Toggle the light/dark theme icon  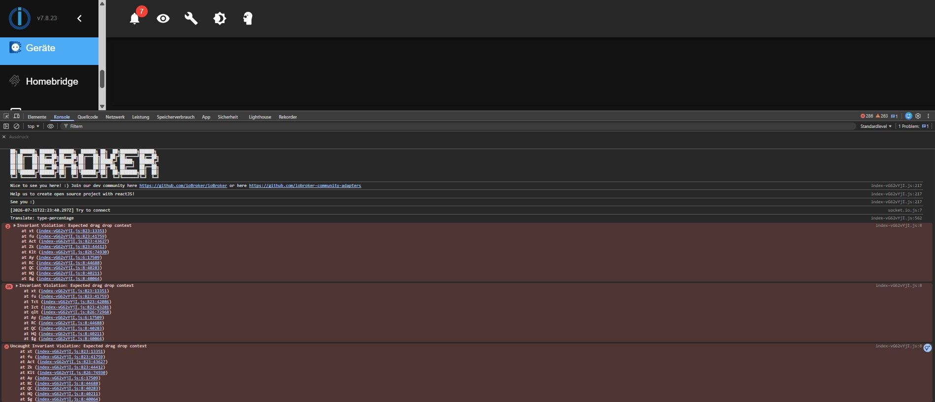click(x=220, y=19)
